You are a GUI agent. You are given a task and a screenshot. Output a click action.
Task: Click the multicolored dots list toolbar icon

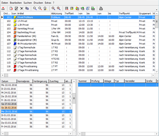[x=77, y=8]
